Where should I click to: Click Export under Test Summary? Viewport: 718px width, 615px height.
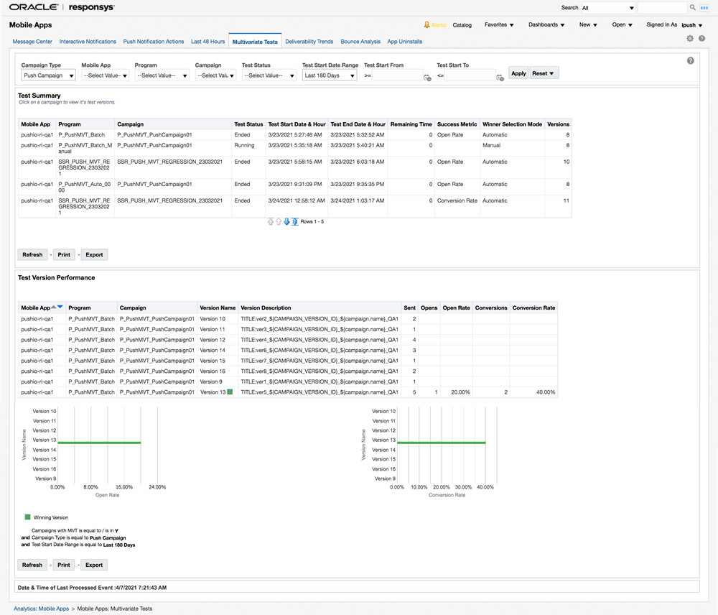(x=94, y=254)
